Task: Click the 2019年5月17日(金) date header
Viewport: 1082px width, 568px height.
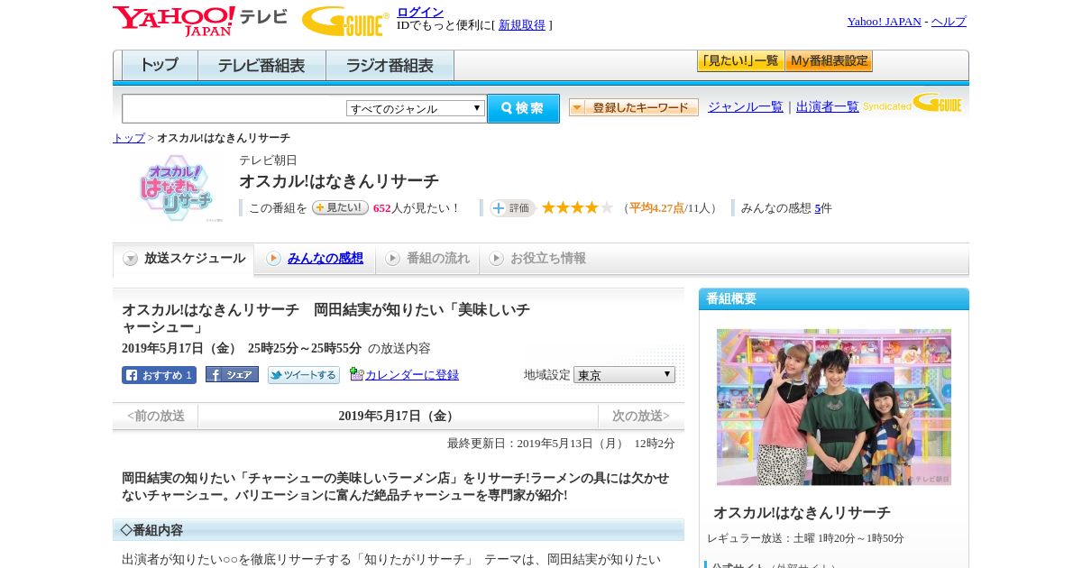Action: pos(398,417)
